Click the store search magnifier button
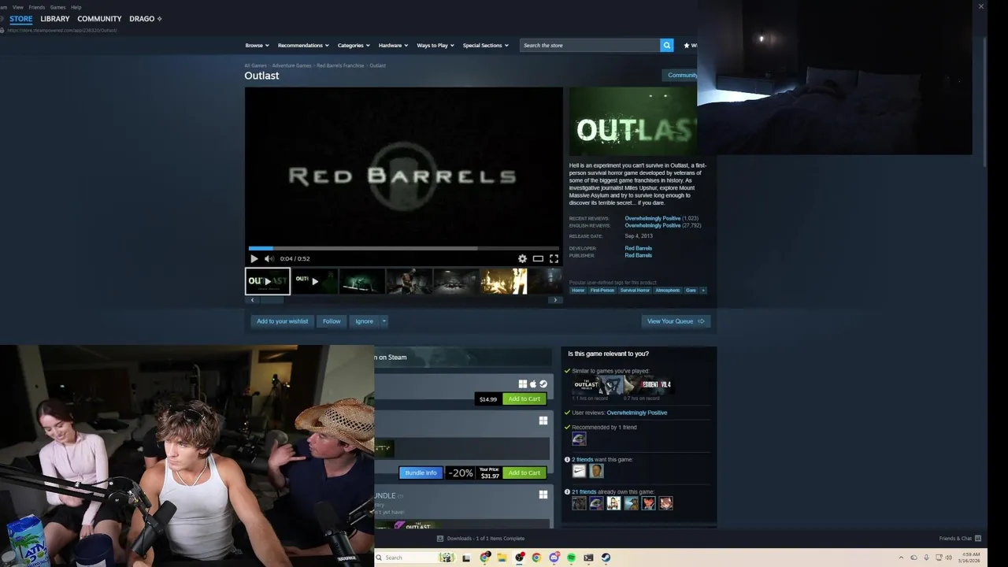 [667, 46]
